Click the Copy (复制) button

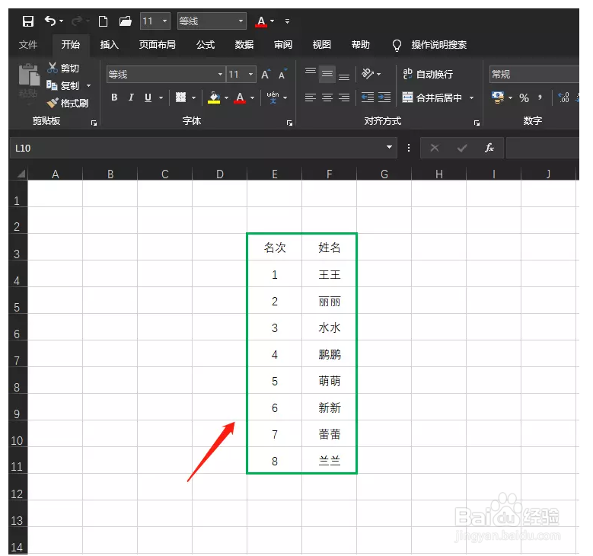(x=62, y=85)
